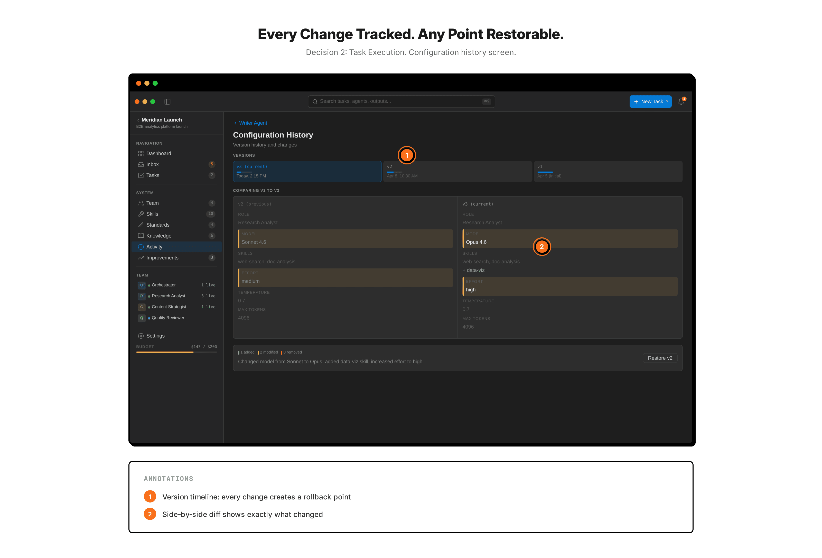Click the Knowledge book icon

141,236
